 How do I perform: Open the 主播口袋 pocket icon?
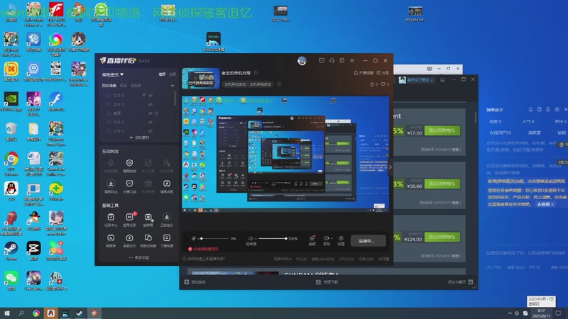click(129, 184)
